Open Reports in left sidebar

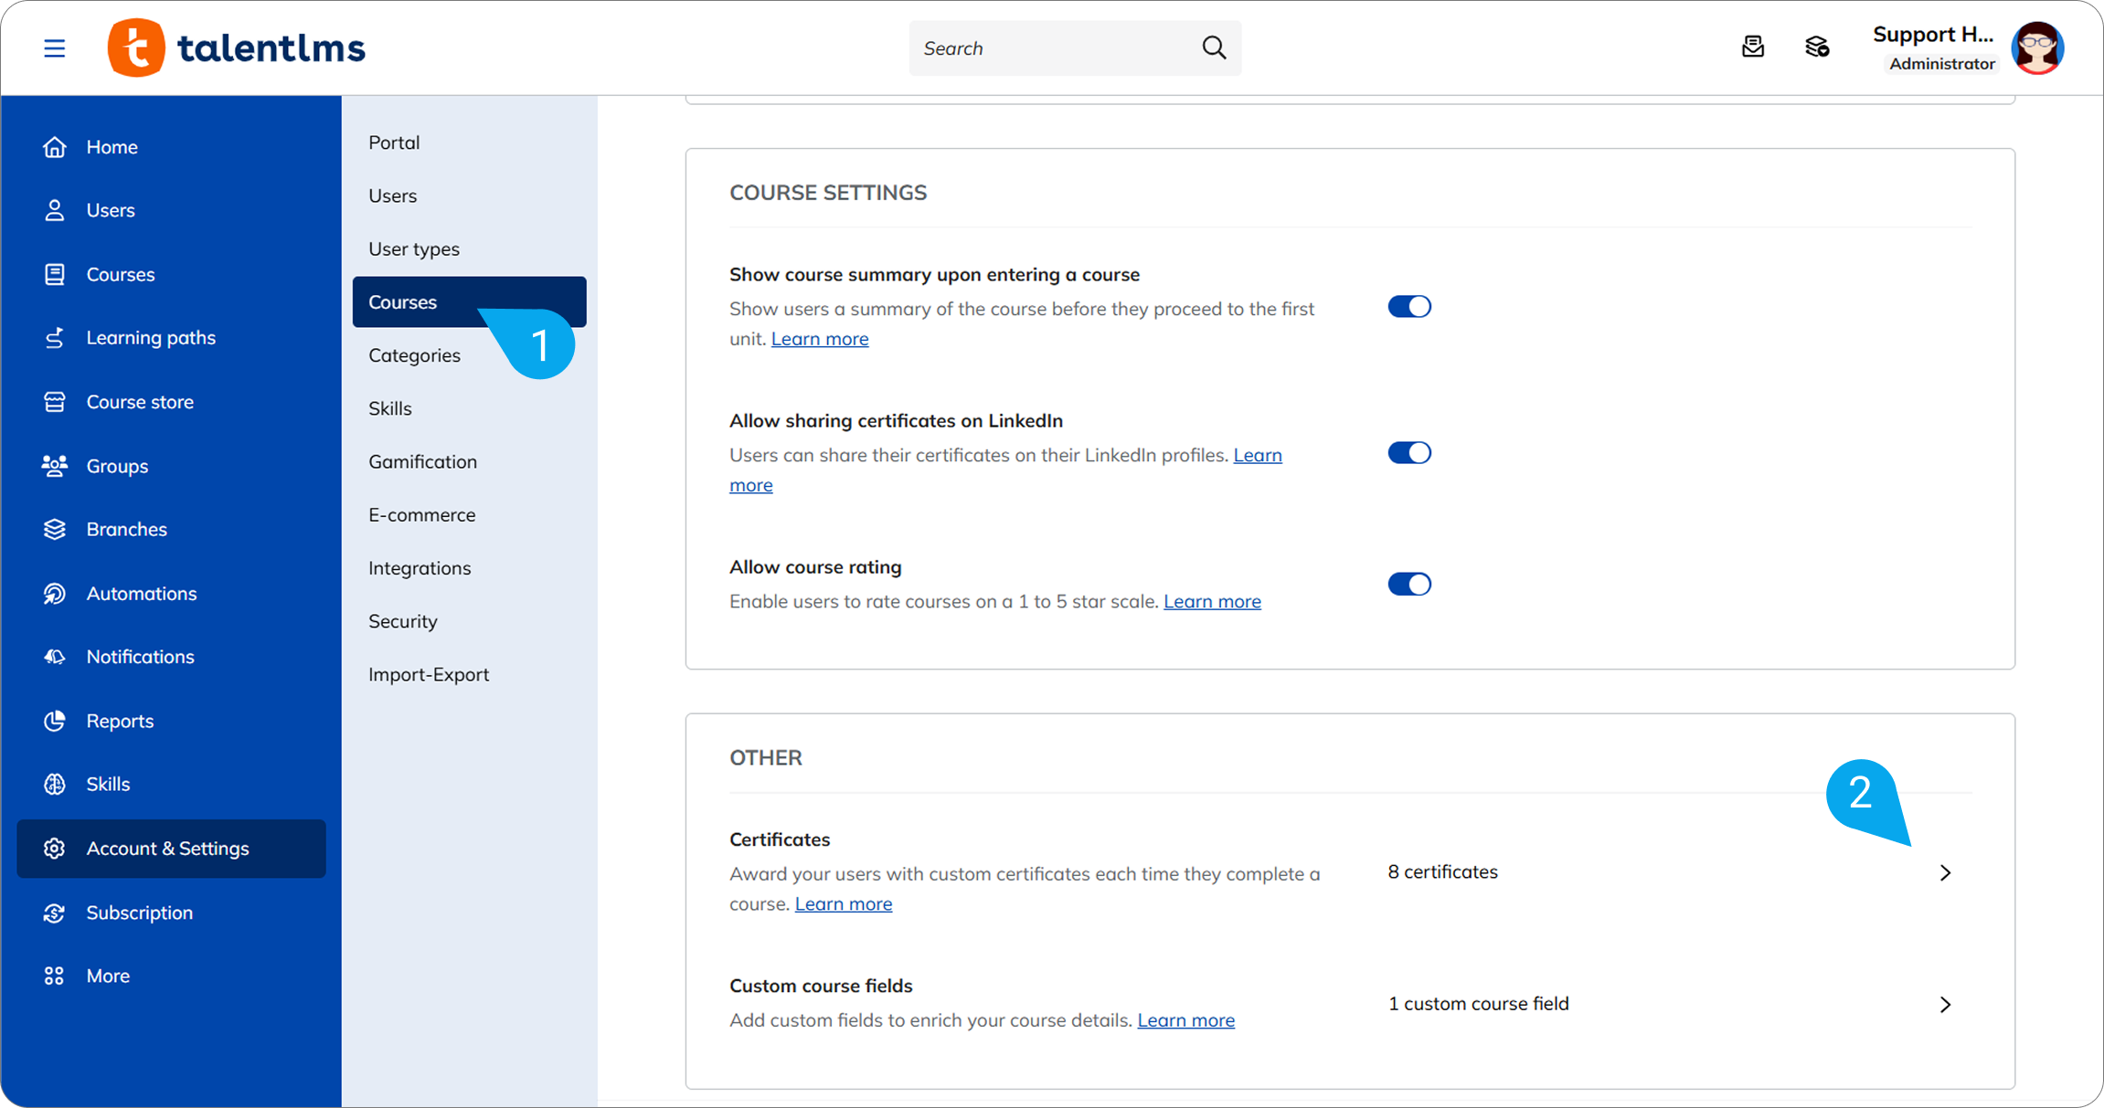pos(120,721)
